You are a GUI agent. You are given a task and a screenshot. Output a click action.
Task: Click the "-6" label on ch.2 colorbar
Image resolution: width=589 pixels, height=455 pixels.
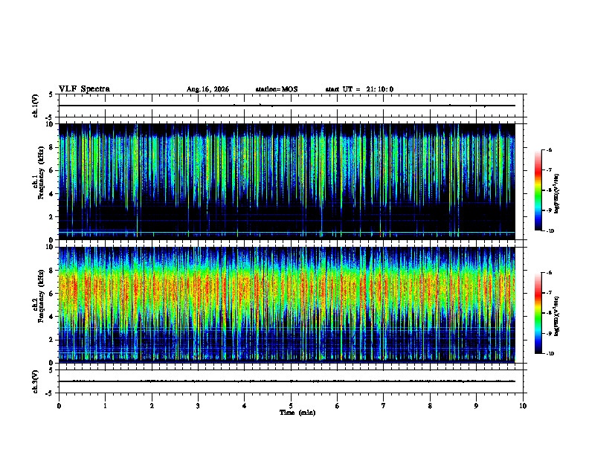pos(549,273)
